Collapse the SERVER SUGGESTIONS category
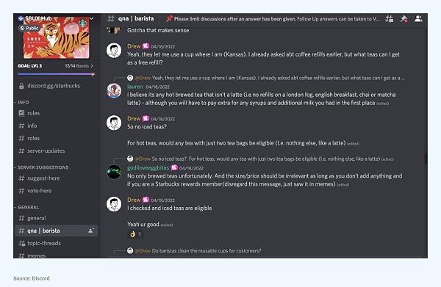 [41, 167]
